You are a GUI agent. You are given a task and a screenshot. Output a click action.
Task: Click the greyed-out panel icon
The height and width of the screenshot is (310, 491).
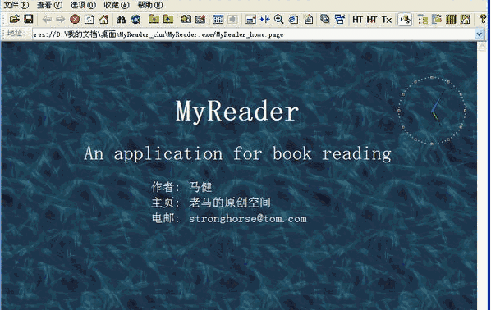coord(232,20)
